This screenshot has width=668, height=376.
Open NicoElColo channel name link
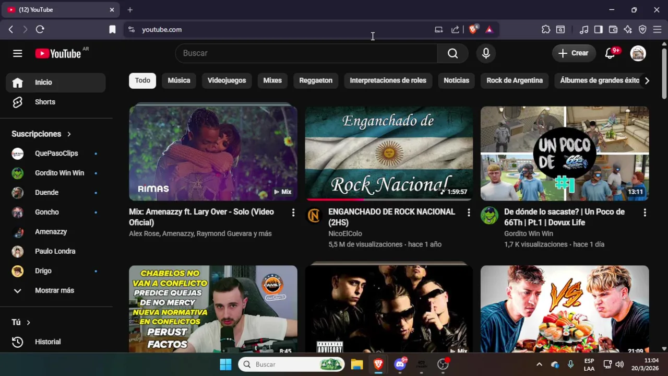click(x=345, y=234)
